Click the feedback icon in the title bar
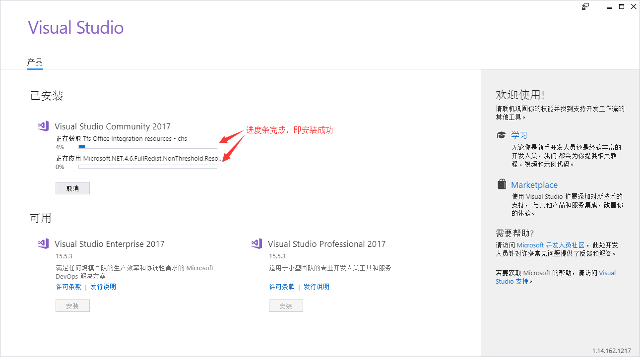 click(585, 6)
